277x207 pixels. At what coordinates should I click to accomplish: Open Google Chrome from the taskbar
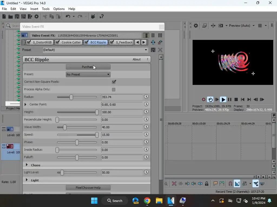(x=147, y=201)
